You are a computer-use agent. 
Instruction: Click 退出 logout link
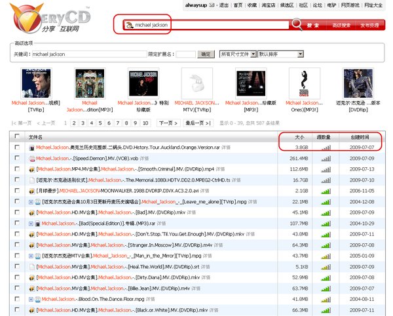pos(224,5)
